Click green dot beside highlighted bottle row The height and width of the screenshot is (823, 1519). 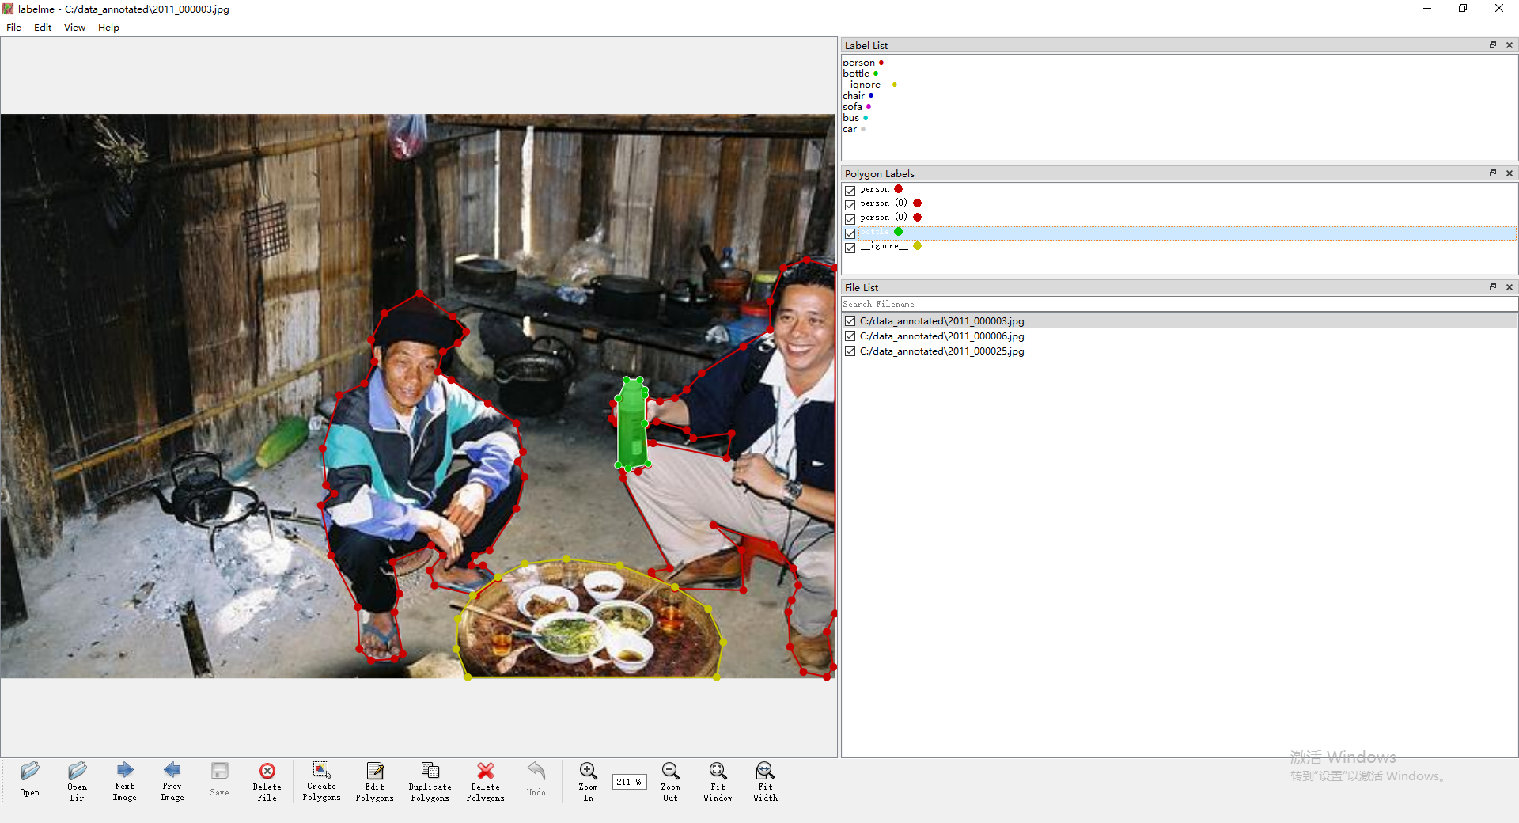click(x=898, y=232)
